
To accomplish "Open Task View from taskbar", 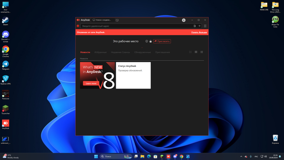I will pos(136,156).
